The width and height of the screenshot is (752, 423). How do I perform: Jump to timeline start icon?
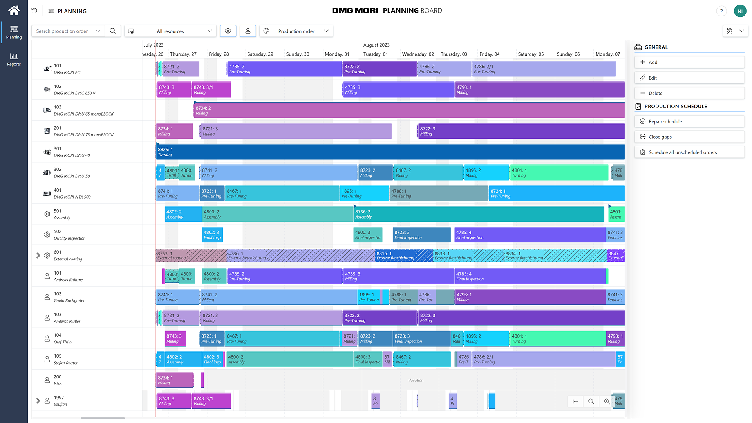click(575, 401)
